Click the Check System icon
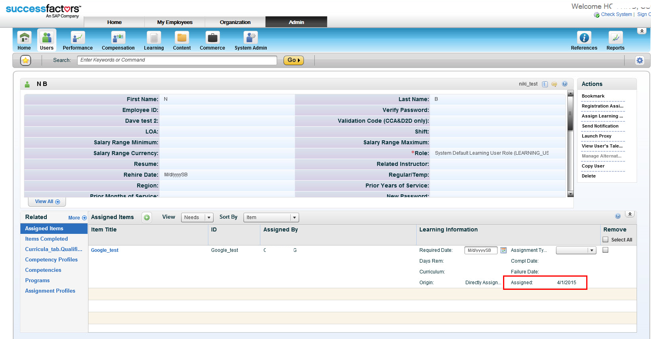This screenshot has height=339, width=651. [x=597, y=15]
